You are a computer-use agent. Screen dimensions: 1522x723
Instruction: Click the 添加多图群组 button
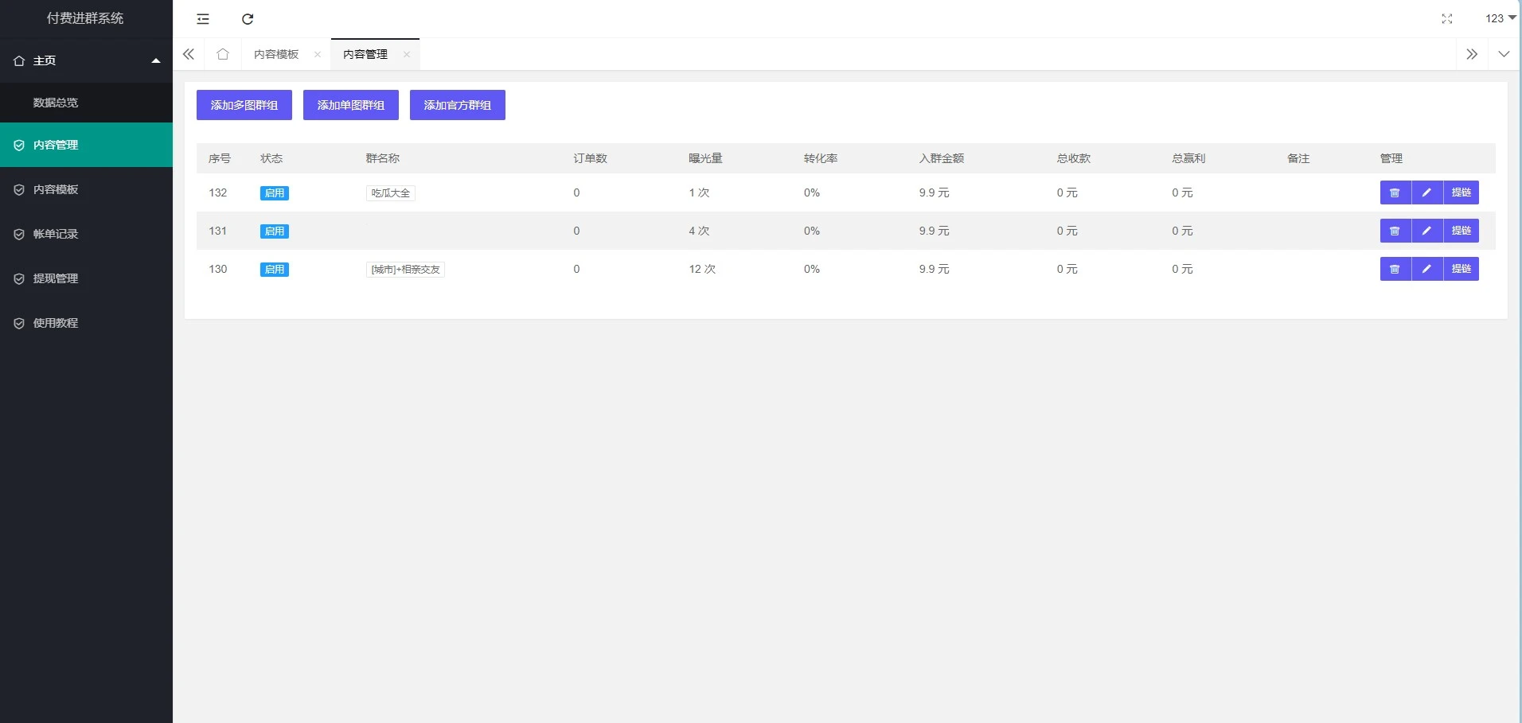point(244,105)
